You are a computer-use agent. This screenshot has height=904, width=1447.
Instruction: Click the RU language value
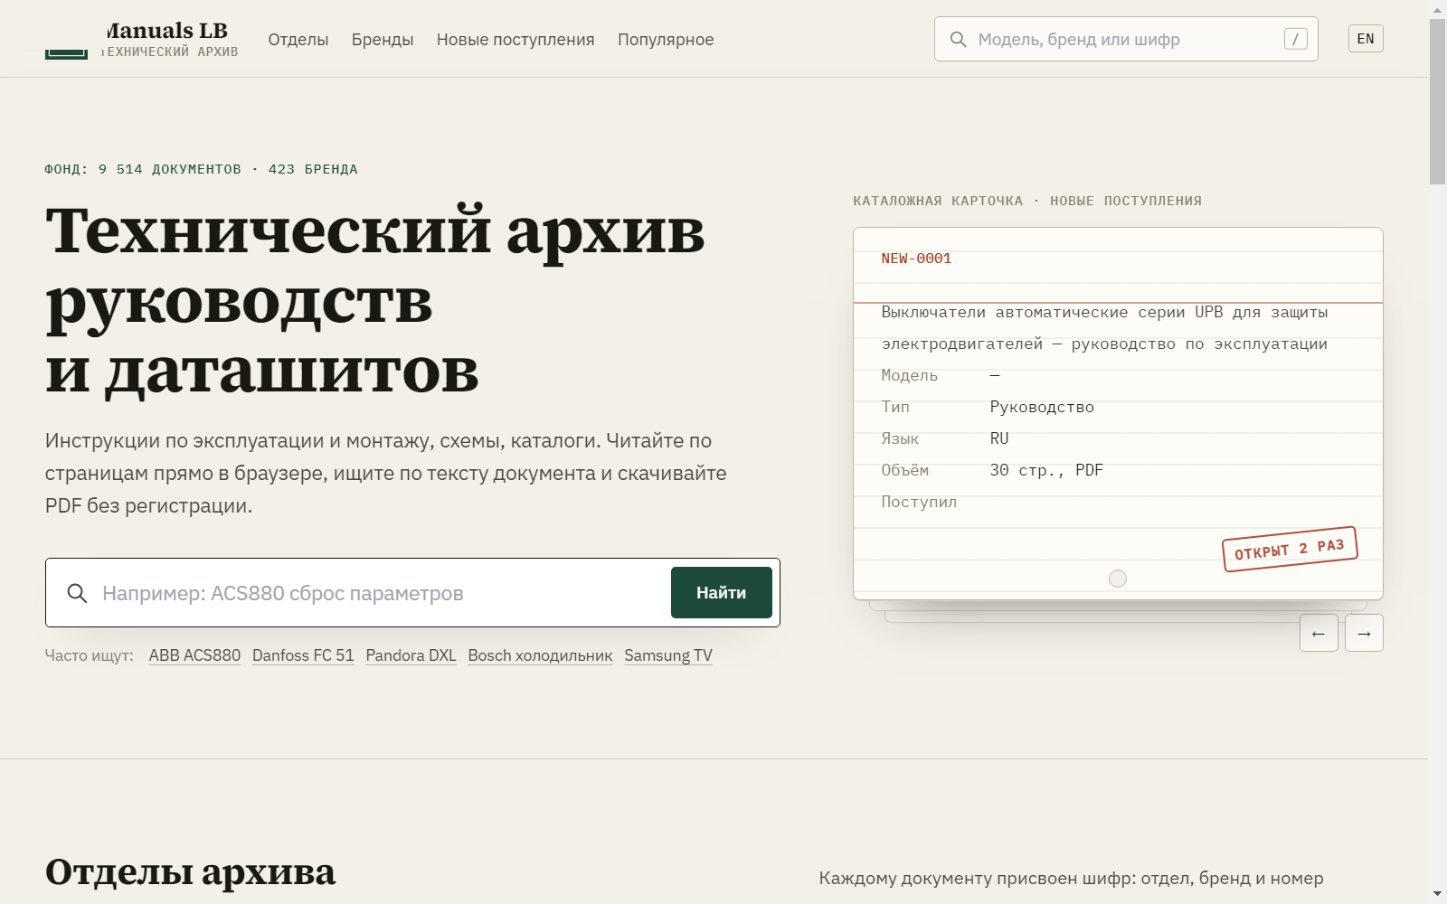tap(999, 438)
